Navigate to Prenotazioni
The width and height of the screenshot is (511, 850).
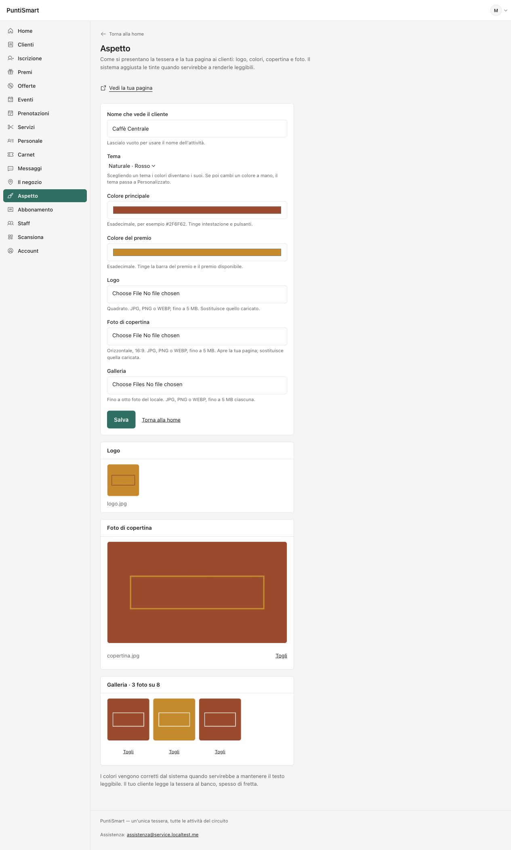tap(45, 113)
